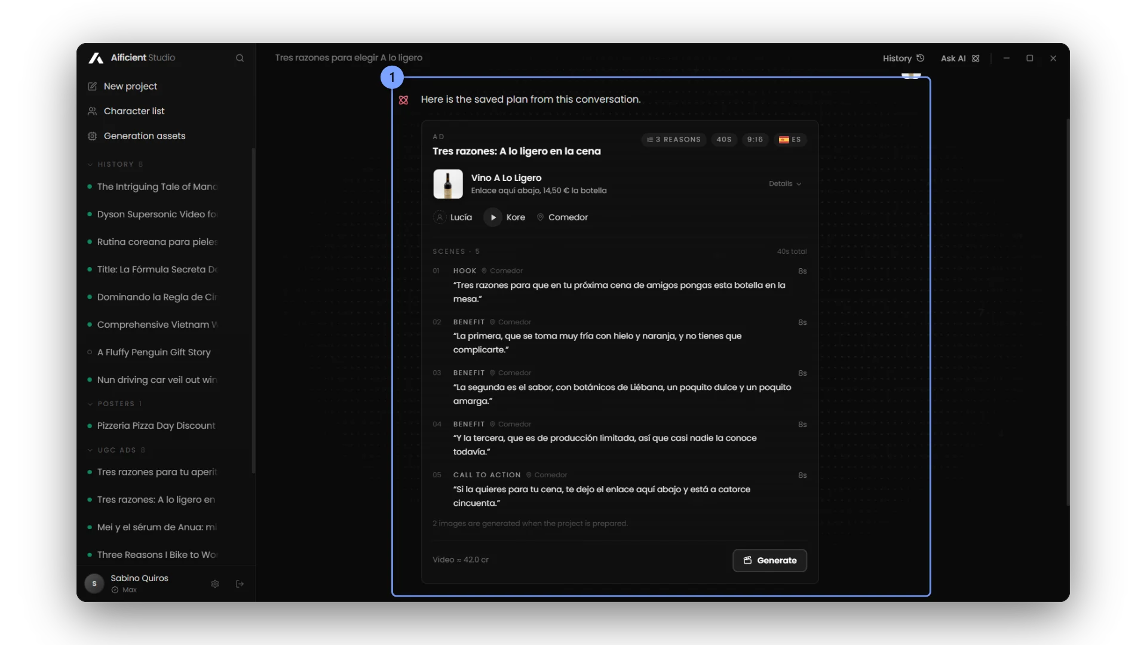Click the Lucía character avatar icon
Viewport: 1147px width, 645px height.
tap(440, 217)
